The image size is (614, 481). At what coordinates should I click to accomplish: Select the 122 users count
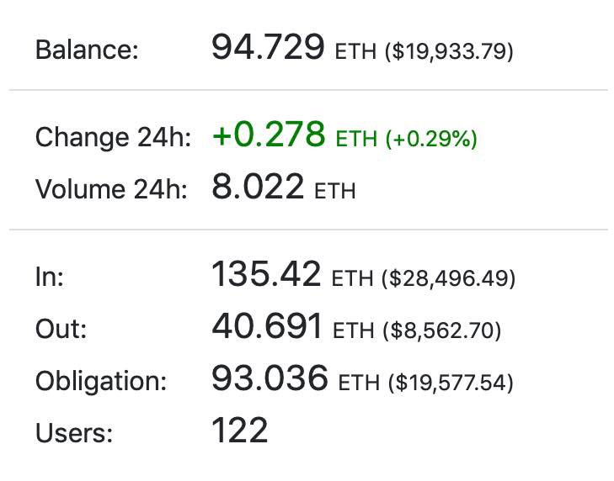coord(240,431)
